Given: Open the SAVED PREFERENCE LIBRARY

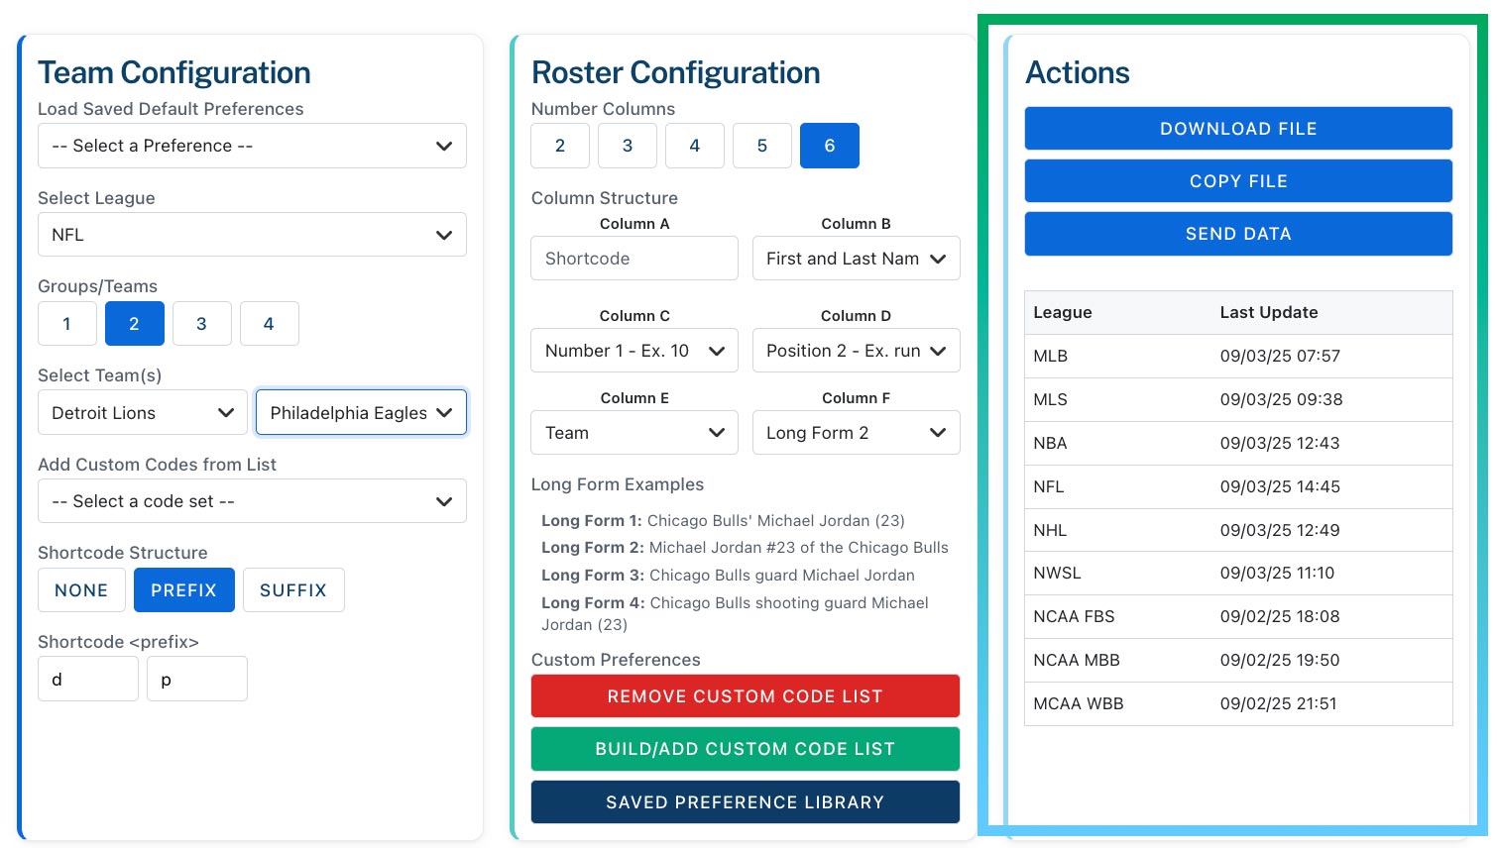Looking at the screenshot, I should 745,801.
